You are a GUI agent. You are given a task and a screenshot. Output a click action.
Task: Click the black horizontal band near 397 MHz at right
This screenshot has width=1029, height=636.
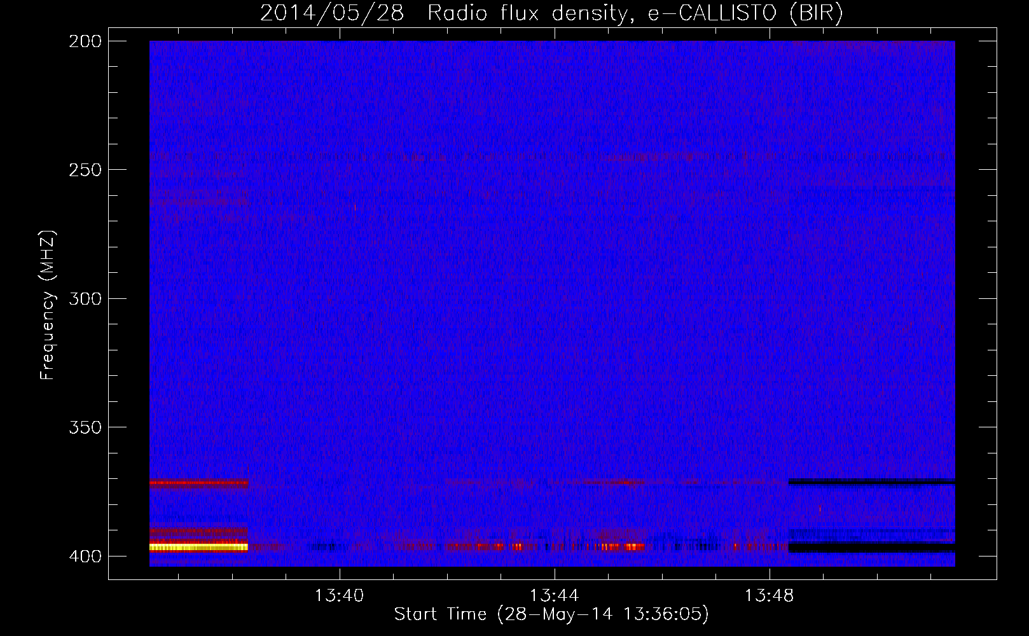(x=871, y=548)
